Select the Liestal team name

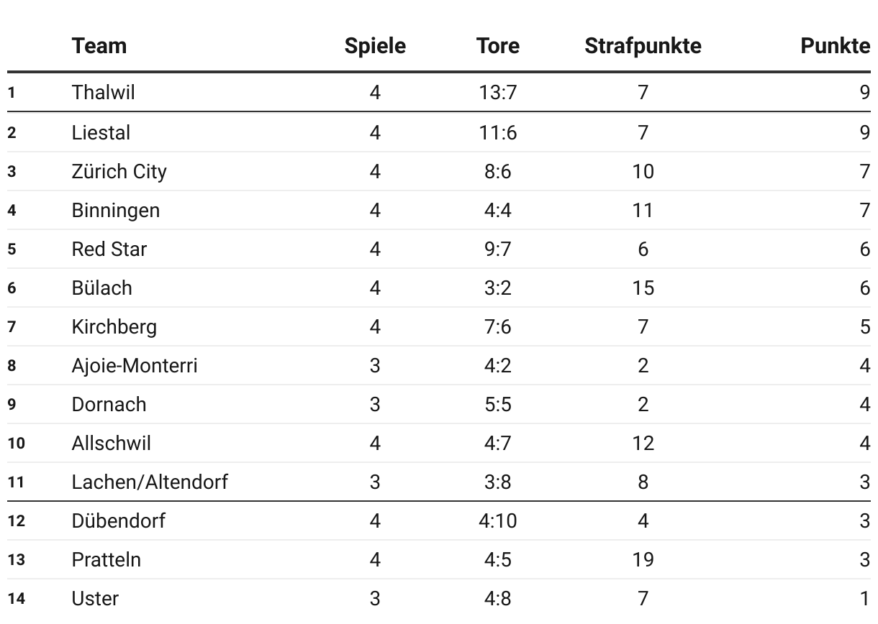tap(101, 133)
